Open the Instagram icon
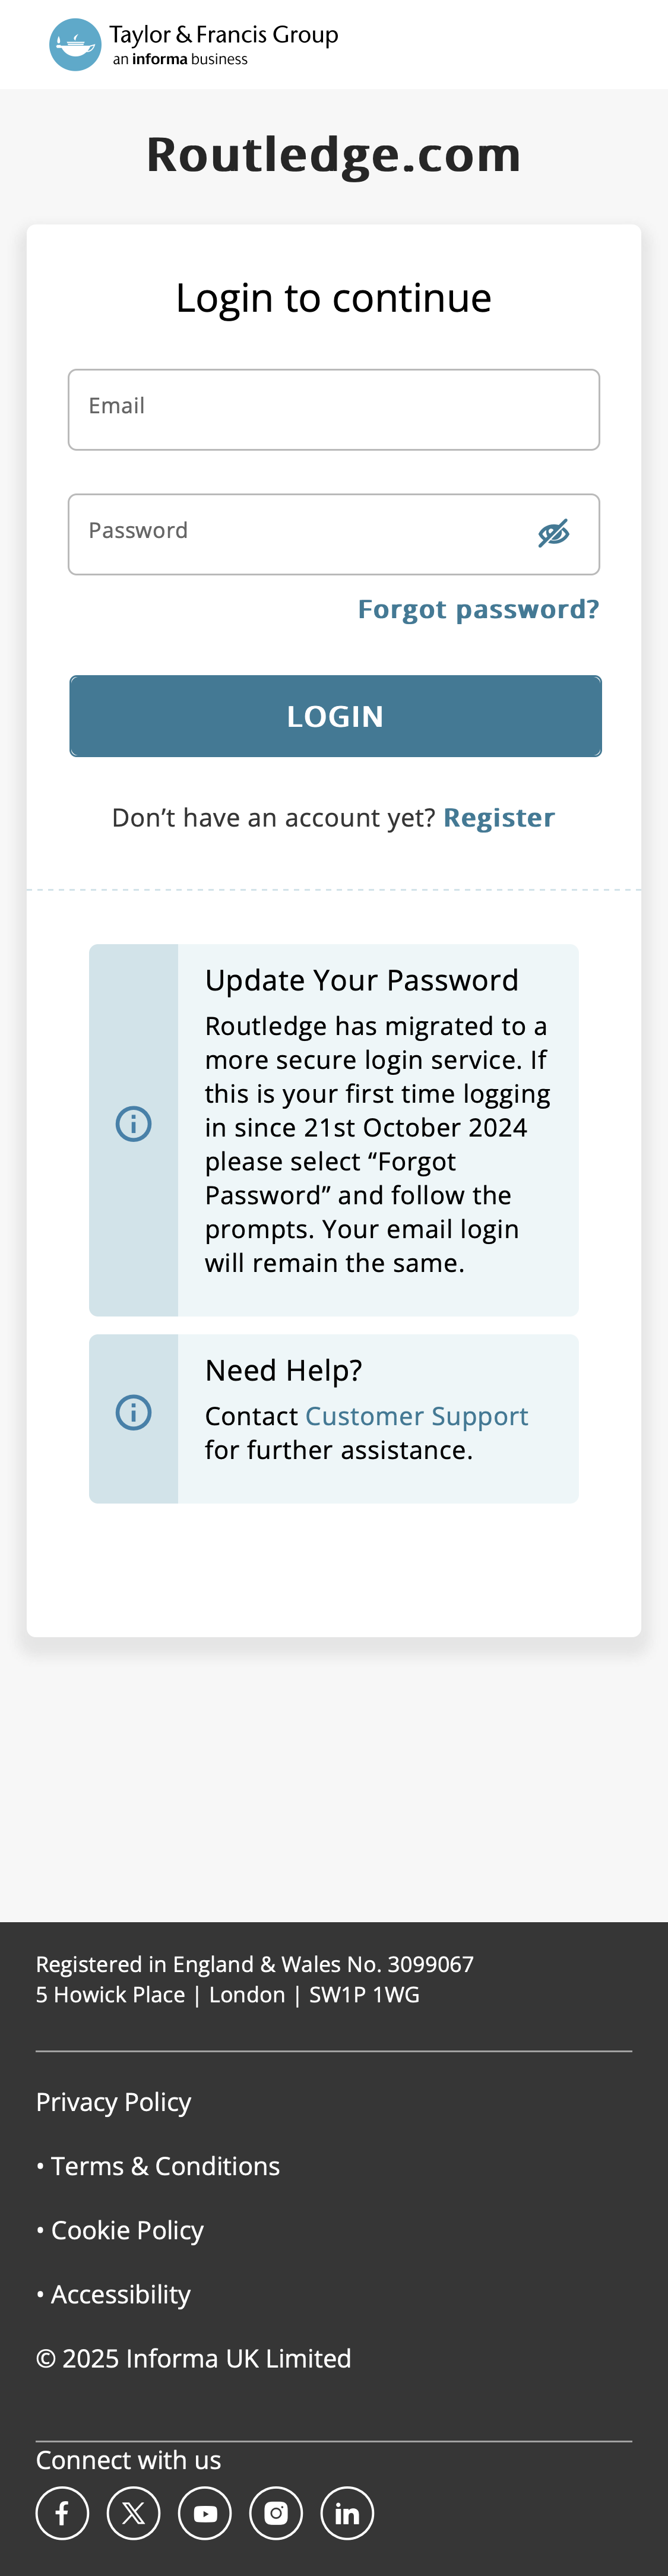 [x=276, y=2513]
